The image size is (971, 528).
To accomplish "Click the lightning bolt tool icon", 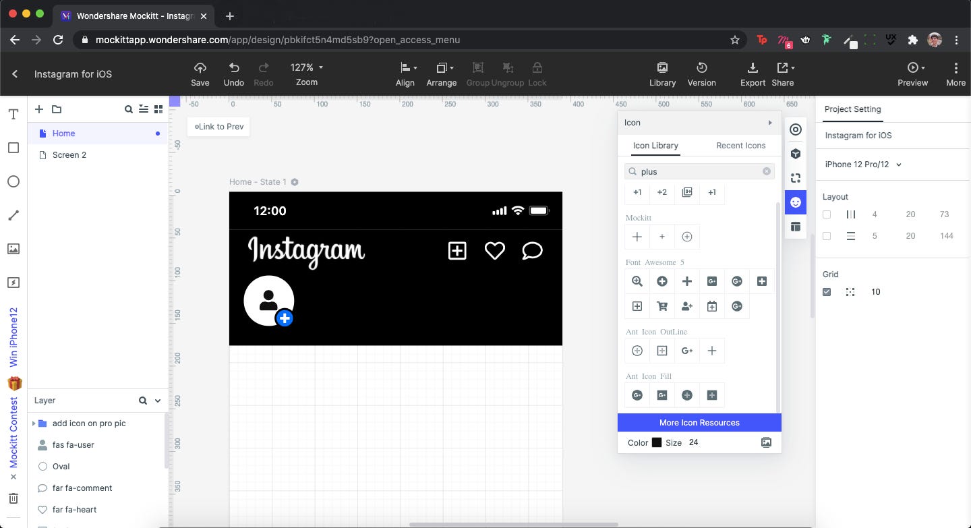I will coord(13,283).
